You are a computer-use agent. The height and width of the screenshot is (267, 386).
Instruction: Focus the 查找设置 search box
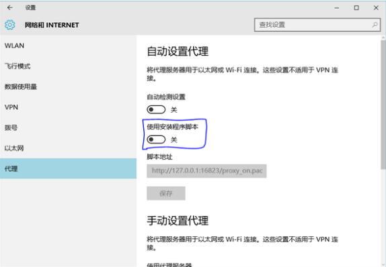(317, 25)
